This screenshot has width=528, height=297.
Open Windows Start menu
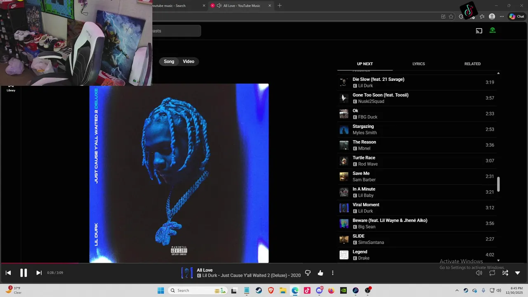point(161,290)
